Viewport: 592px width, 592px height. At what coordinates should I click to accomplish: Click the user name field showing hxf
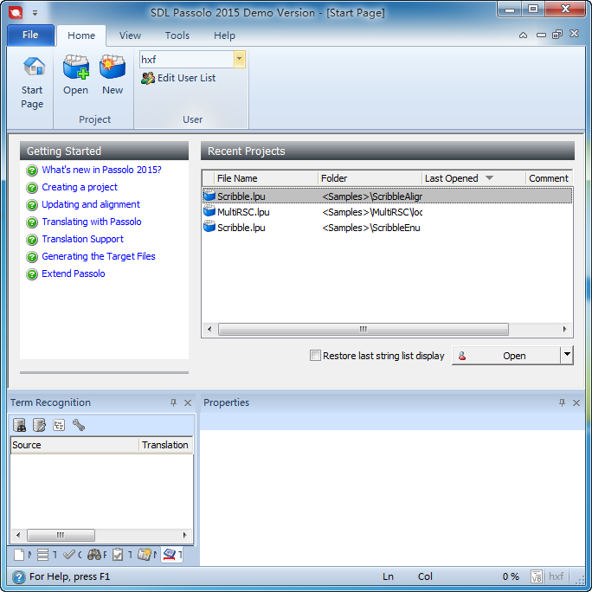click(x=186, y=60)
